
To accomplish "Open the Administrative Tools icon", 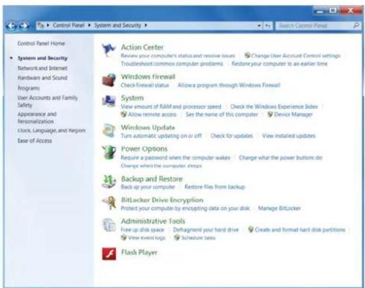I will (x=109, y=225).
